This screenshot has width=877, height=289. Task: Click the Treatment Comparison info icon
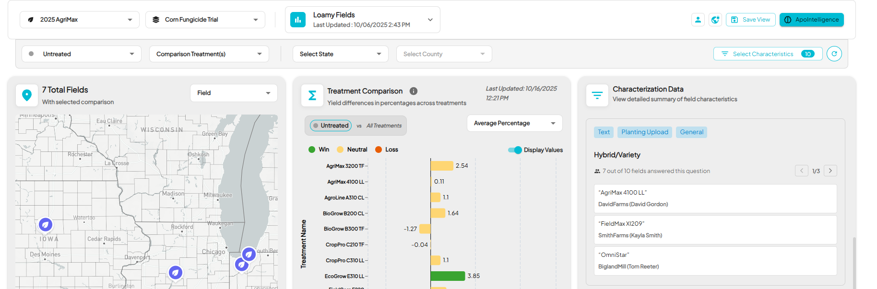414,91
